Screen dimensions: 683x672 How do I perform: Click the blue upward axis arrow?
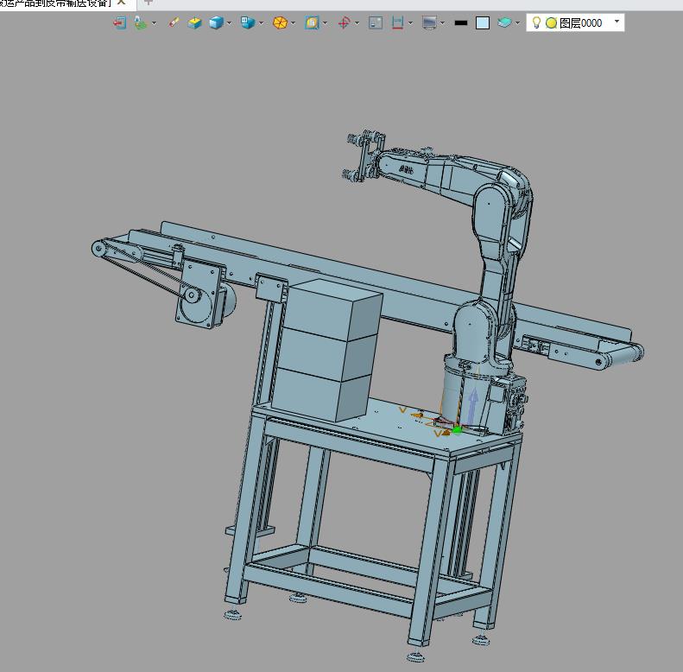pyautogui.click(x=472, y=405)
